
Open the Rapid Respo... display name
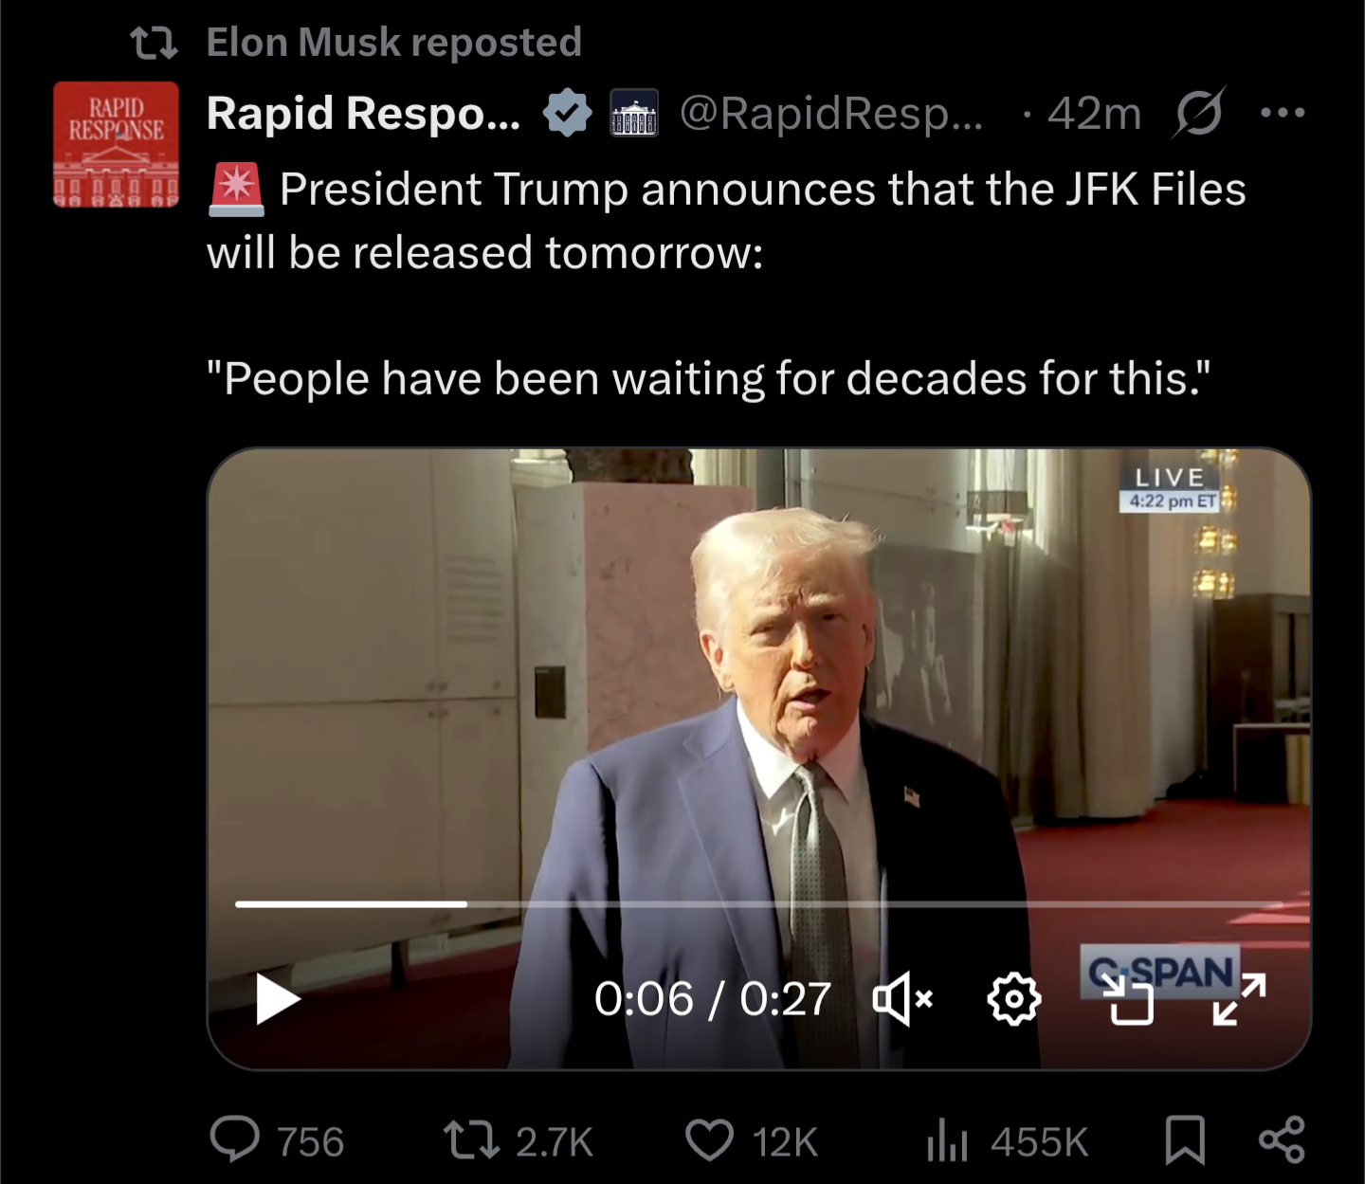click(364, 113)
